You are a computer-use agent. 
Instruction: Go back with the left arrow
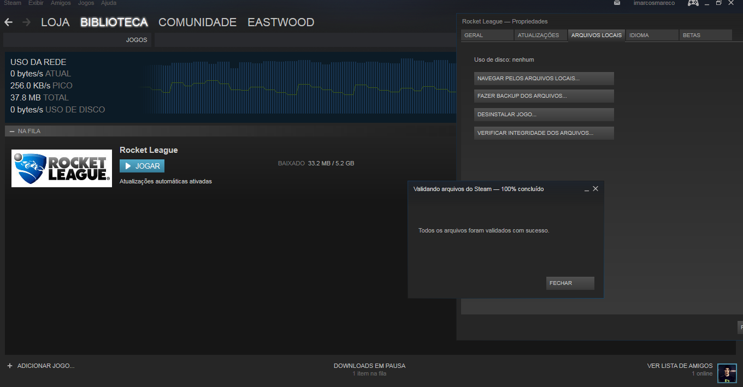8,22
